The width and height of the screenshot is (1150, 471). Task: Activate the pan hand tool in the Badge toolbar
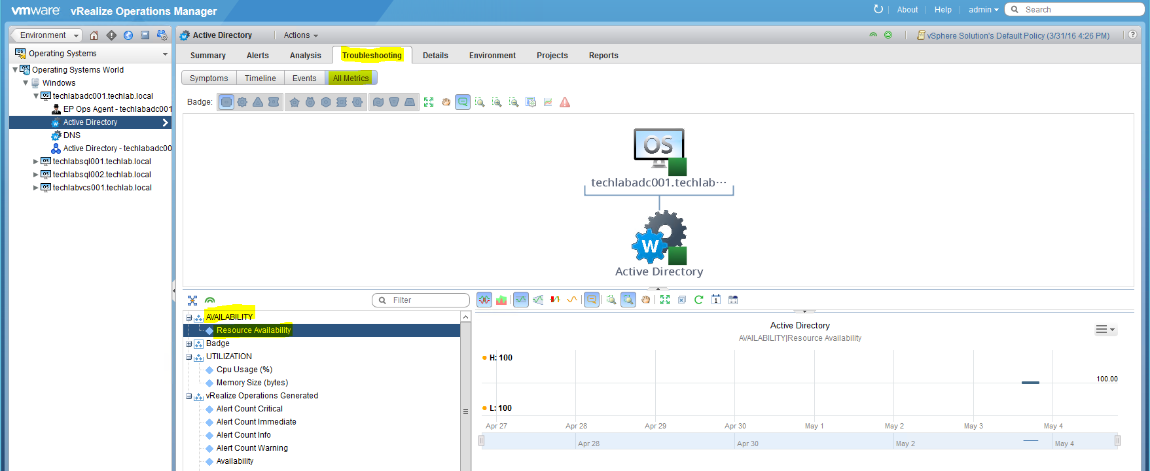(x=446, y=102)
